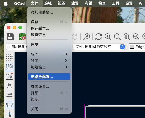The image size is (145, 118).
Task: Zoom to fit page icon
Action: [127, 37]
